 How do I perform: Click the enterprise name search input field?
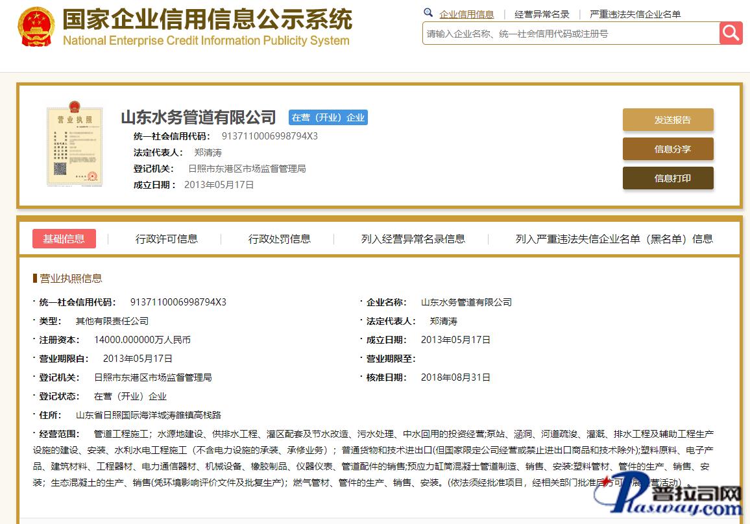click(571, 34)
